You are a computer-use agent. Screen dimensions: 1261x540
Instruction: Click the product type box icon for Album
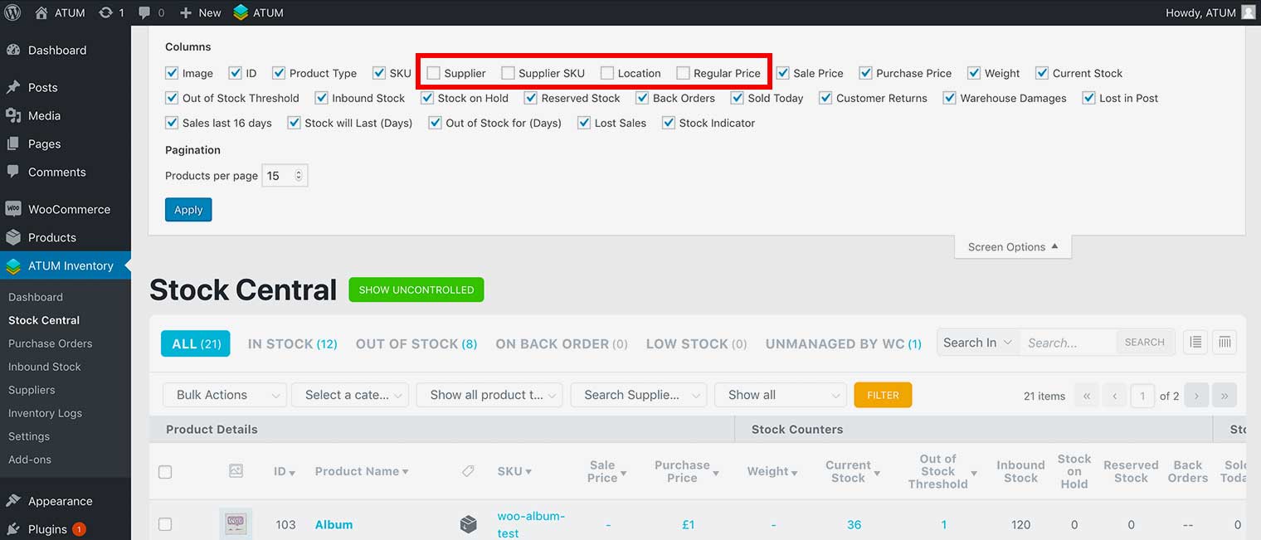(469, 524)
